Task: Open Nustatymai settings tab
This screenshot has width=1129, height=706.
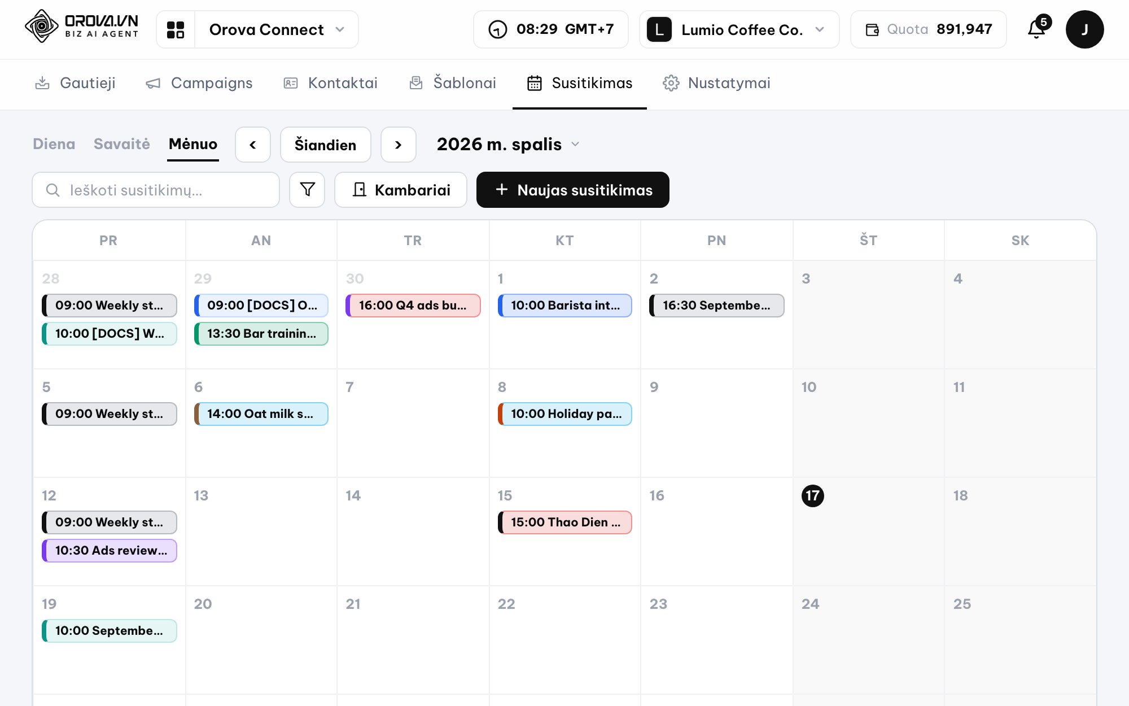Action: [717, 83]
